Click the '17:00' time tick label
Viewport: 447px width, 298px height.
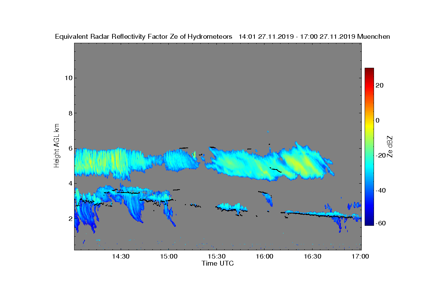coord(361,257)
